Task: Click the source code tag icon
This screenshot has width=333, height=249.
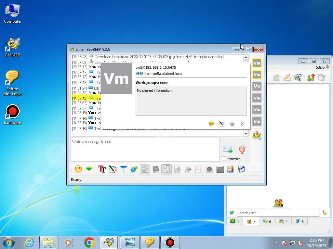Action: tap(199, 169)
